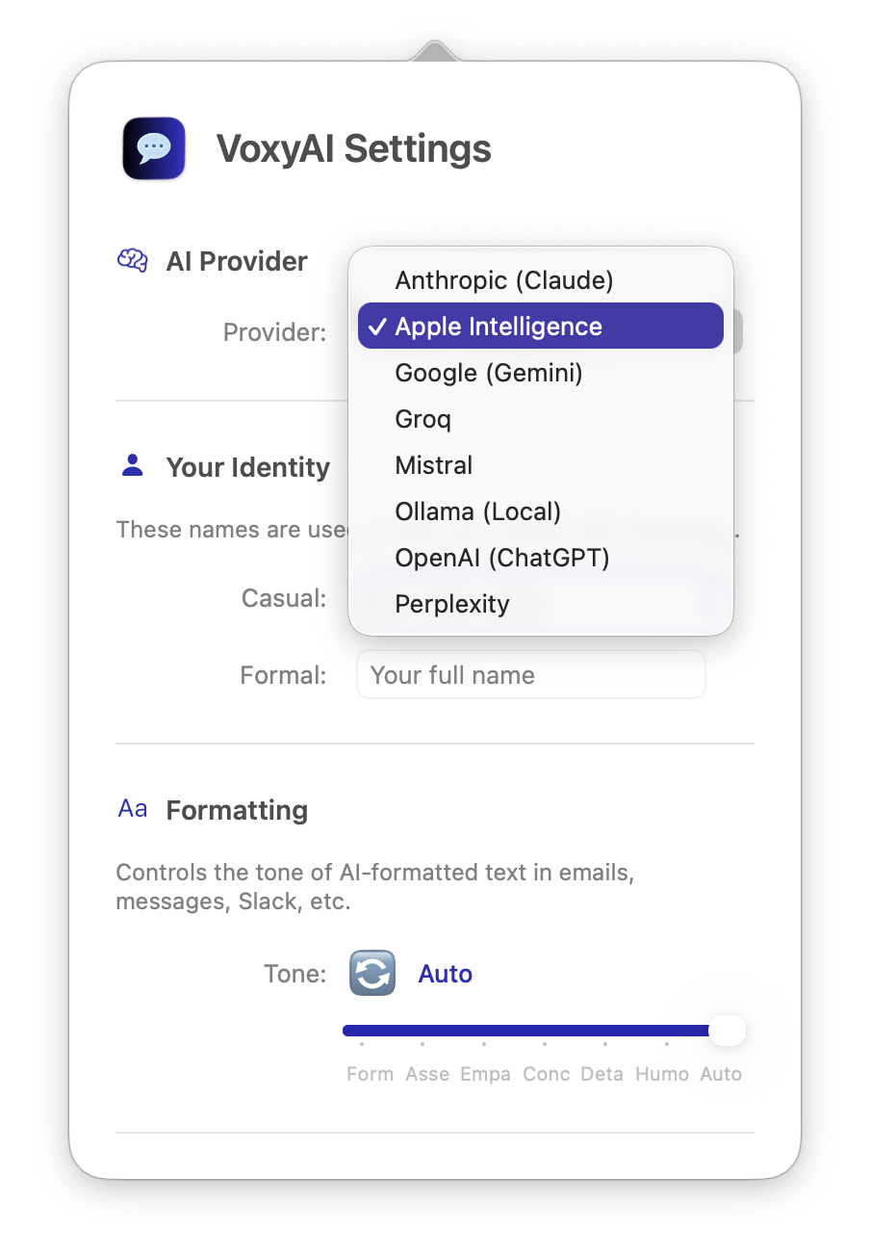Pick Groq as the provider
The image size is (870, 1256).
point(423,419)
